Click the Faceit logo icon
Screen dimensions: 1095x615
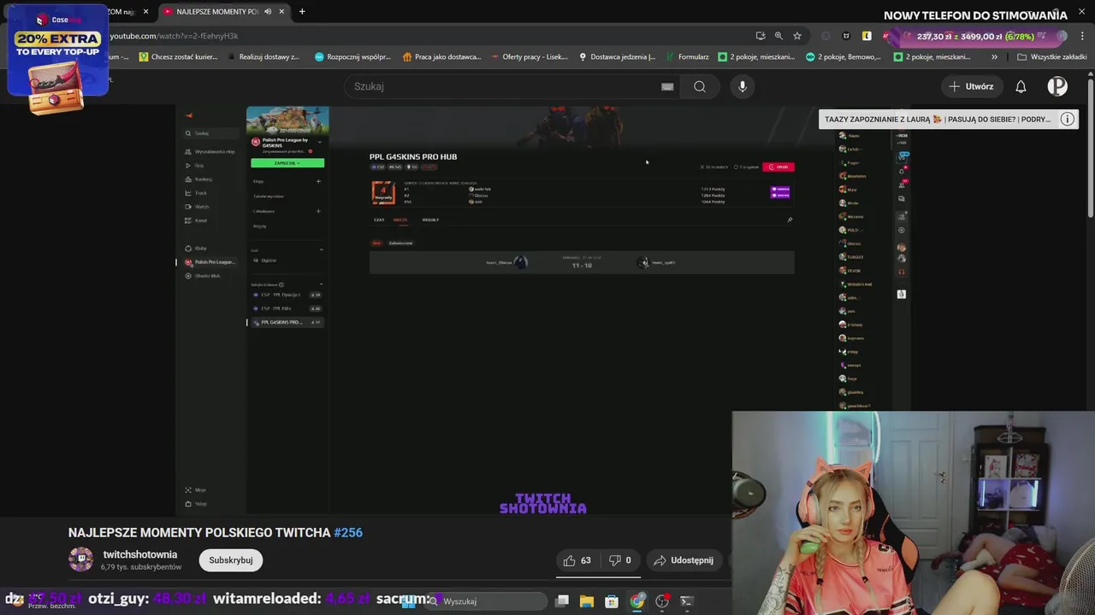pos(189,115)
